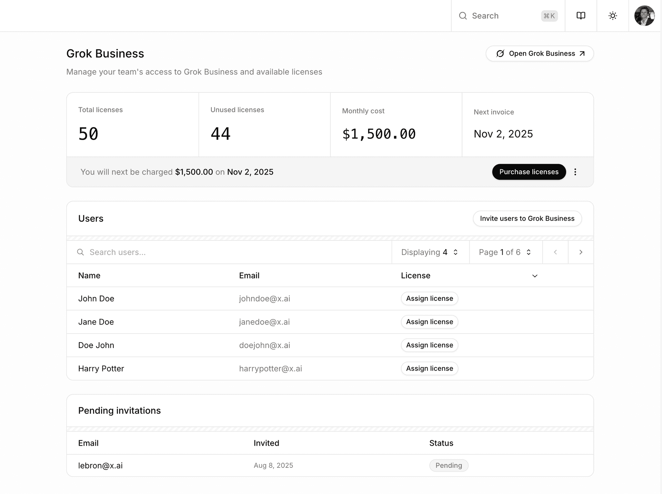Viewport: 662px width, 494px height.
Task: Open the user profile avatar
Action: tap(644, 16)
